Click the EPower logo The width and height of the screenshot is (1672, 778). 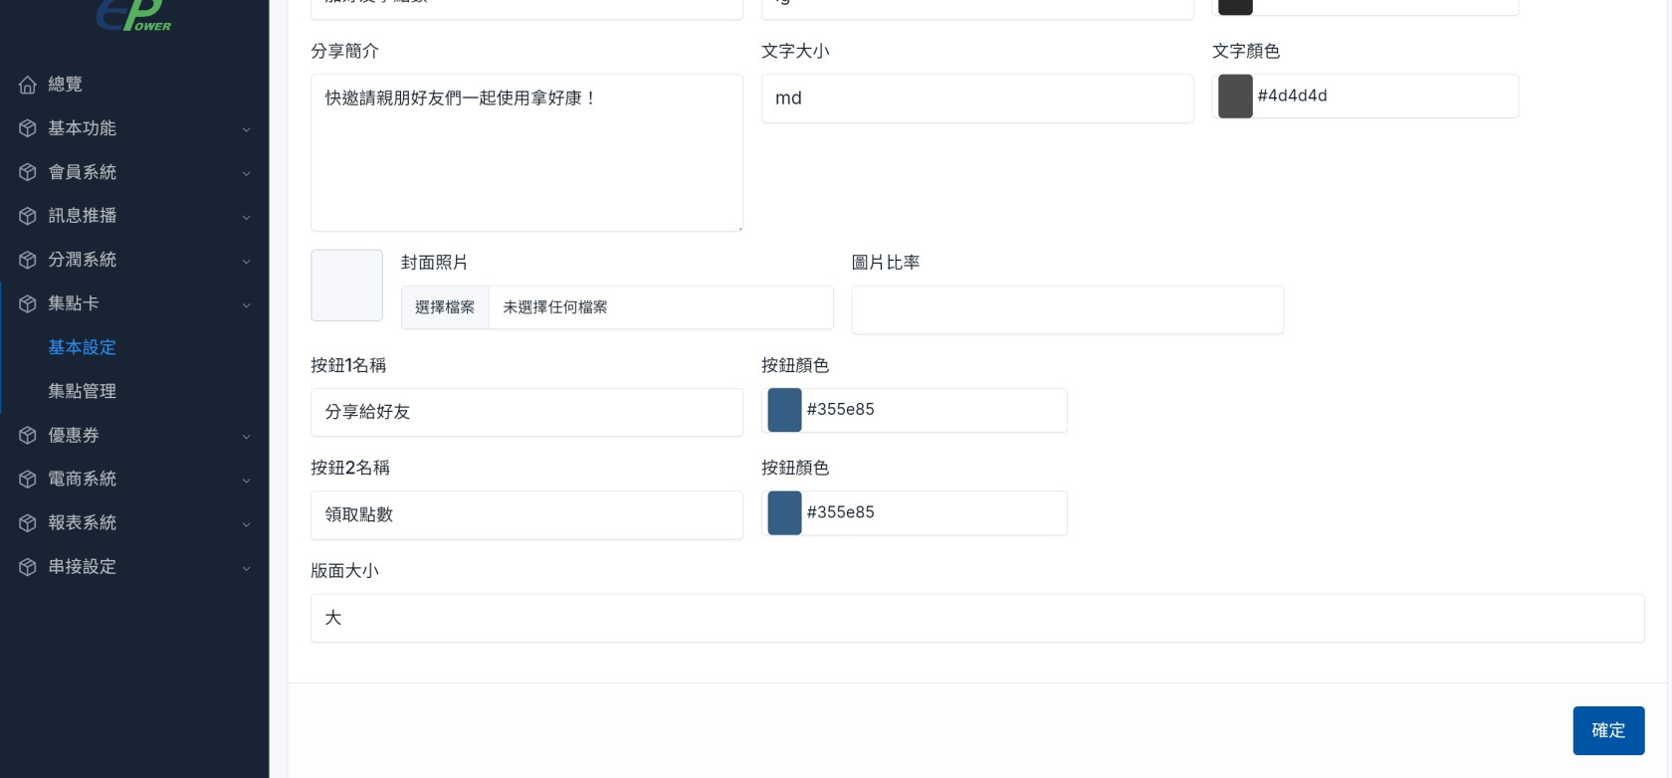click(x=133, y=15)
